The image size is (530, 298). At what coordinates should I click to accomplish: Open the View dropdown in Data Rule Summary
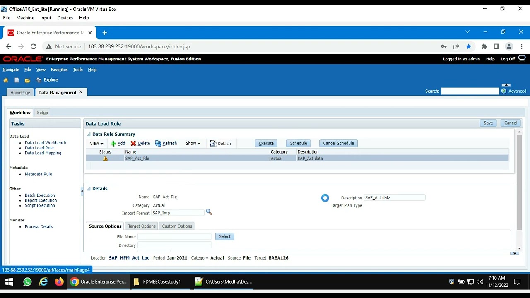(96, 143)
